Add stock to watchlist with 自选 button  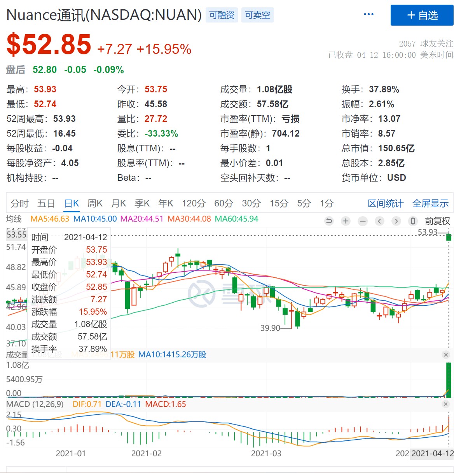[x=422, y=15]
